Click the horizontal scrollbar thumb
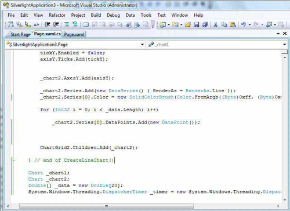 pos(106,206)
